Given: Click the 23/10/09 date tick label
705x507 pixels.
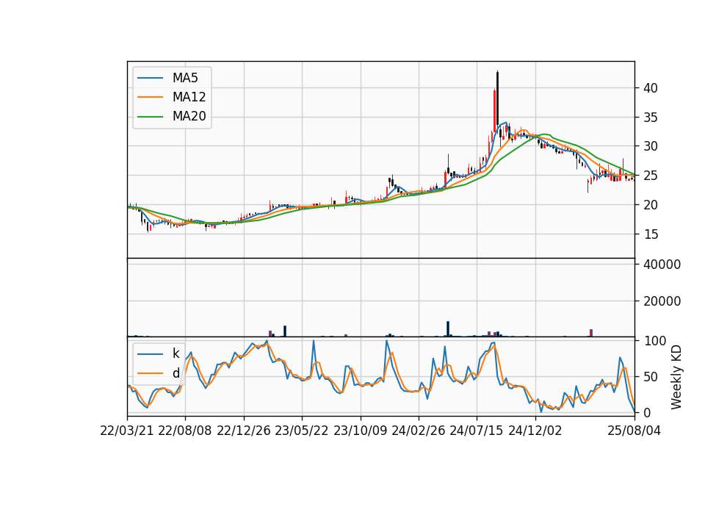Looking at the screenshot, I should click(x=360, y=431).
